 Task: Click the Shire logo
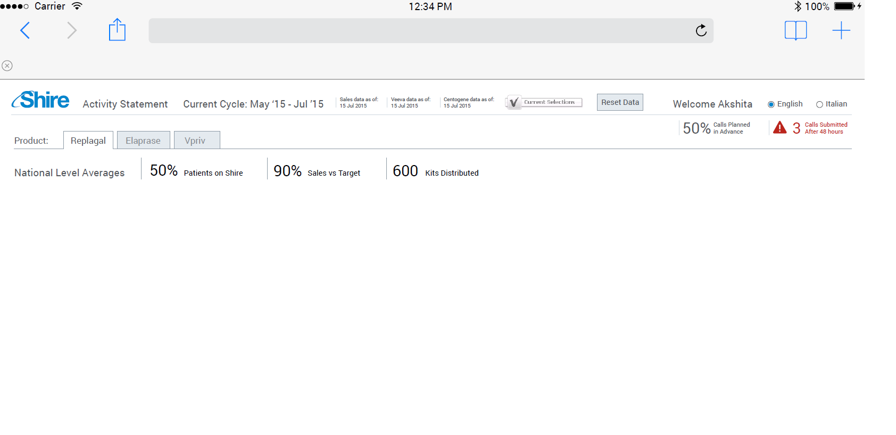40,100
